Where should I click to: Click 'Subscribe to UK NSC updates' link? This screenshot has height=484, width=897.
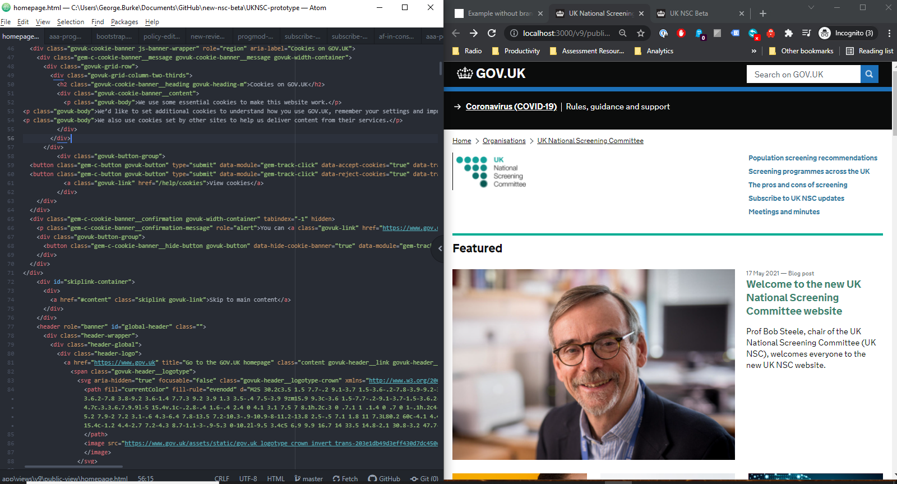click(796, 199)
